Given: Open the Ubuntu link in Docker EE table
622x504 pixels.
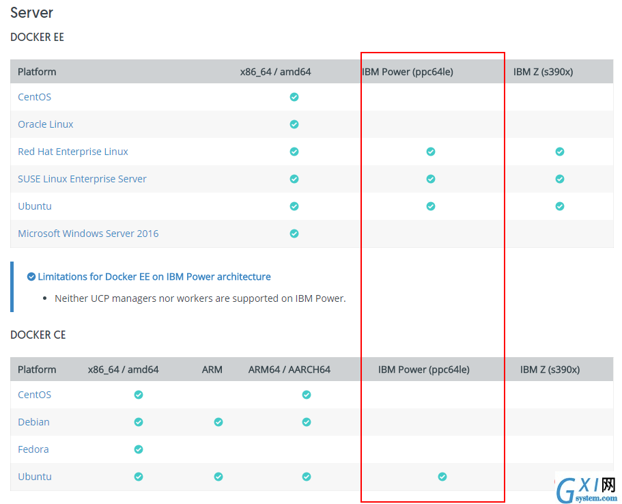Looking at the screenshot, I should [x=35, y=206].
